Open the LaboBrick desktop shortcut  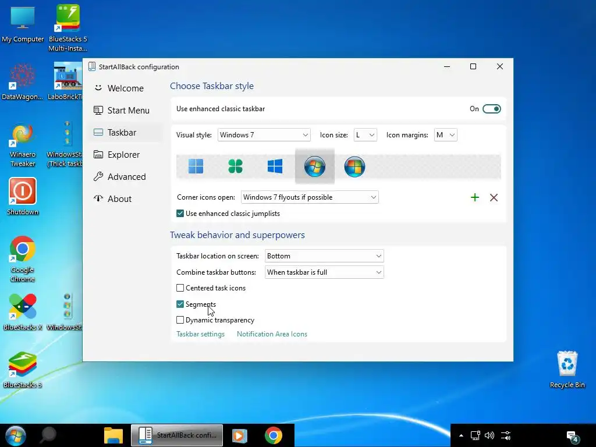tap(66, 81)
